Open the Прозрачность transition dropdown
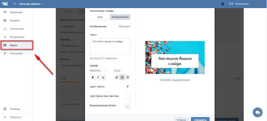 [x=72, y=46]
